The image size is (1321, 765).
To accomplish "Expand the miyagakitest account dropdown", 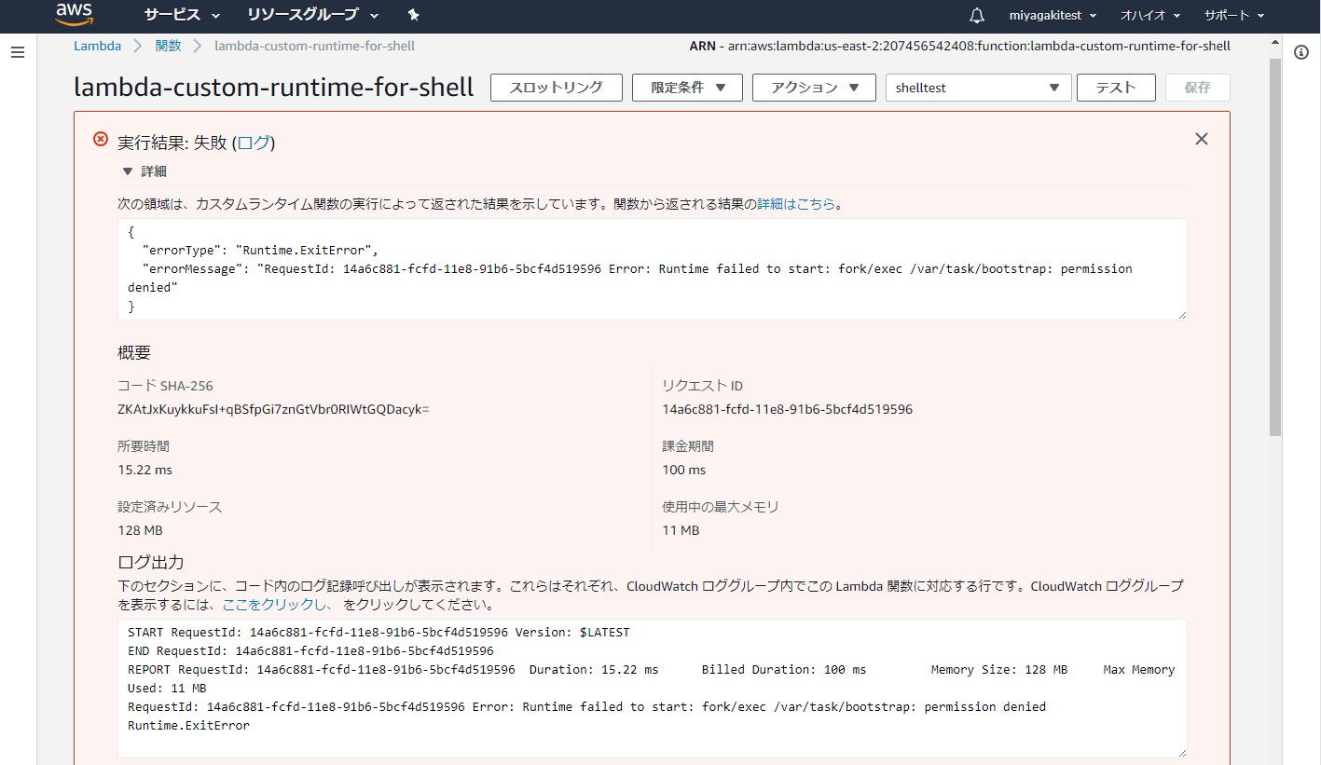I will [x=1053, y=16].
